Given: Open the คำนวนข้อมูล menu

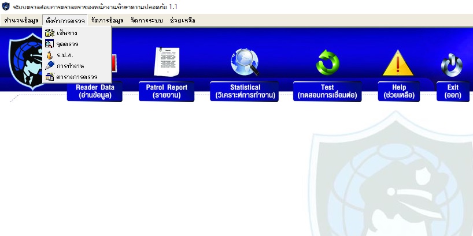Looking at the screenshot, I should point(21,20).
